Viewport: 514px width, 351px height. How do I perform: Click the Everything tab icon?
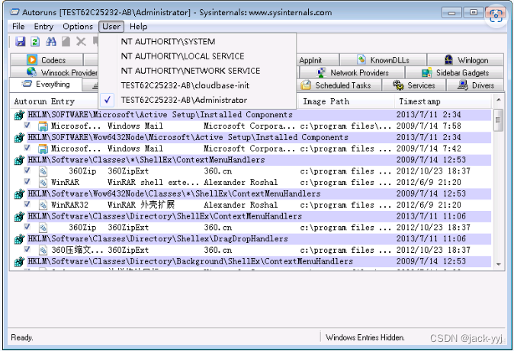click(x=27, y=85)
